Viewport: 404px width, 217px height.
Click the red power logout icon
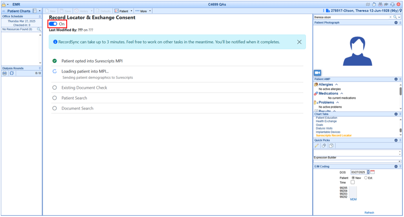click(x=398, y=4)
